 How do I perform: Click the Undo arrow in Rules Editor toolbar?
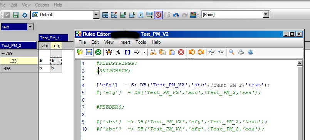pos(191,52)
